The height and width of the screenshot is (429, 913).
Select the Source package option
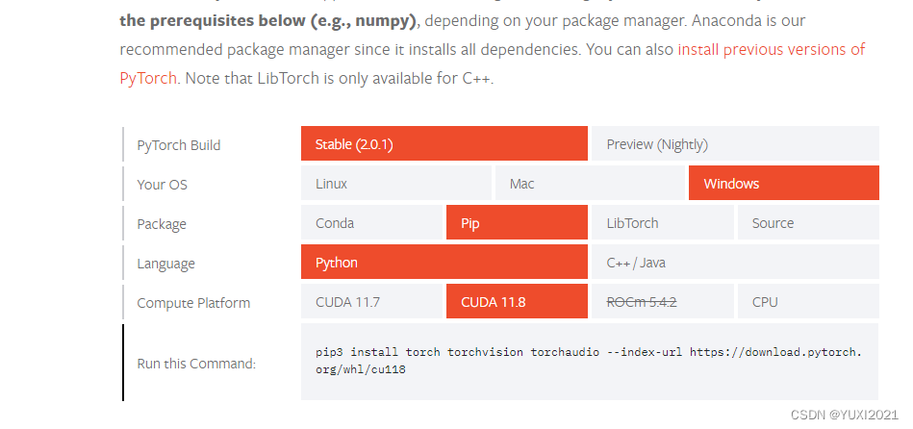point(807,222)
